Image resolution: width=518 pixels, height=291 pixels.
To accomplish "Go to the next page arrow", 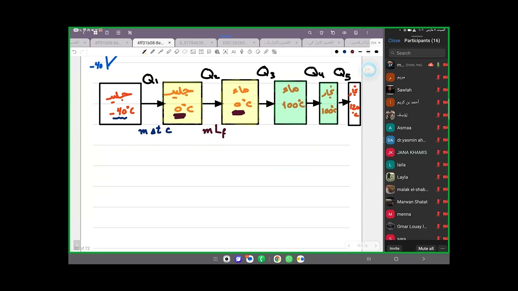I will 376,246.
